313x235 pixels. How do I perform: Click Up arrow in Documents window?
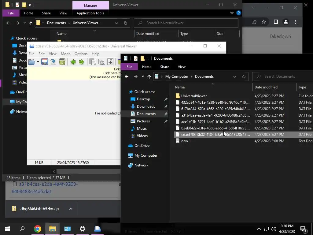pos(149,76)
